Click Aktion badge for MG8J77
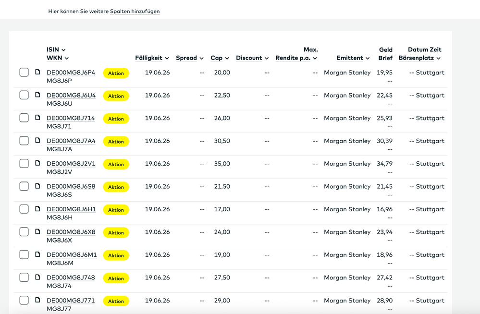The width and height of the screenshot is (480, 314). [116, 301]
